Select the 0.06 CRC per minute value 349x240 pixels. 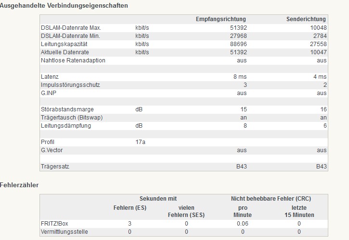243,223
